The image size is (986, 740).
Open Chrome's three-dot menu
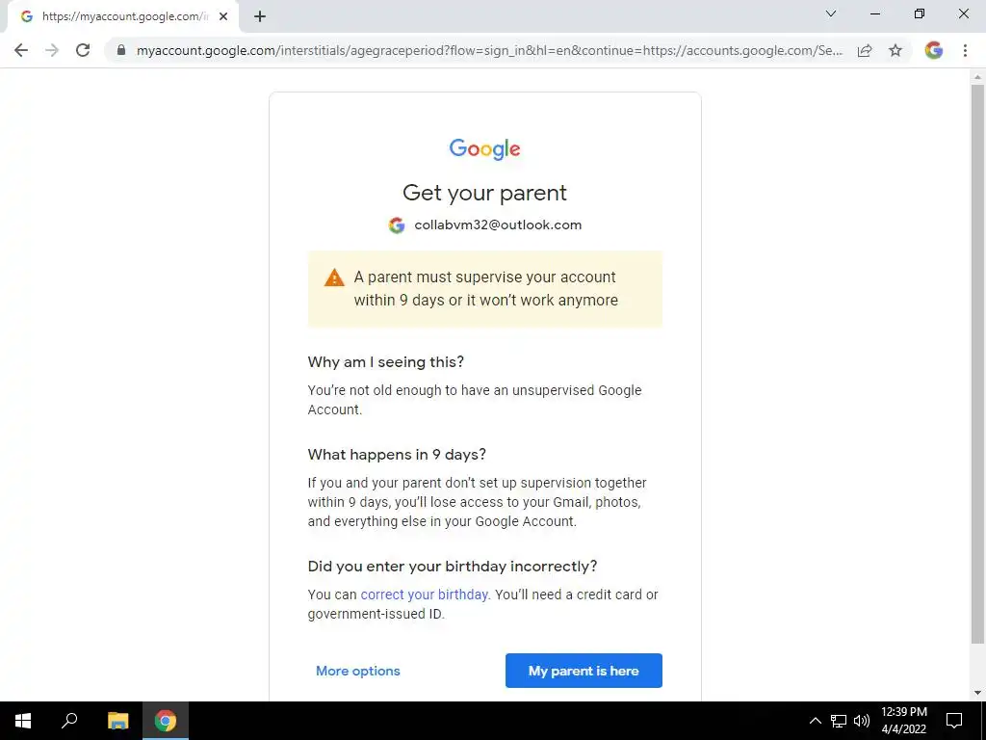pos(965,50)
